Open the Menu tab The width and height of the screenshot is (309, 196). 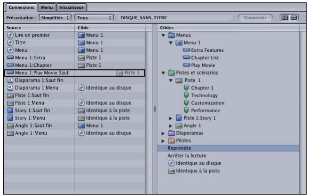[47, 8]
